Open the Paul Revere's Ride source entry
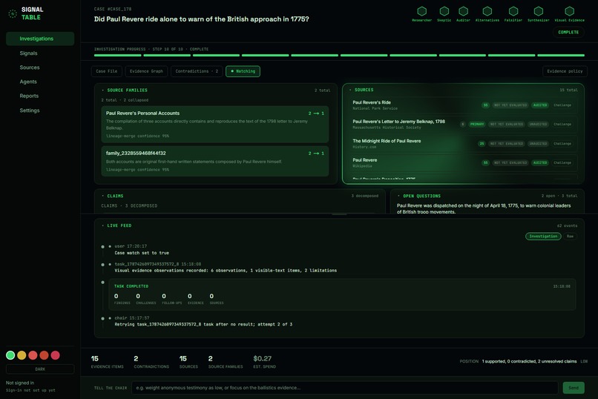 point(372,102)
